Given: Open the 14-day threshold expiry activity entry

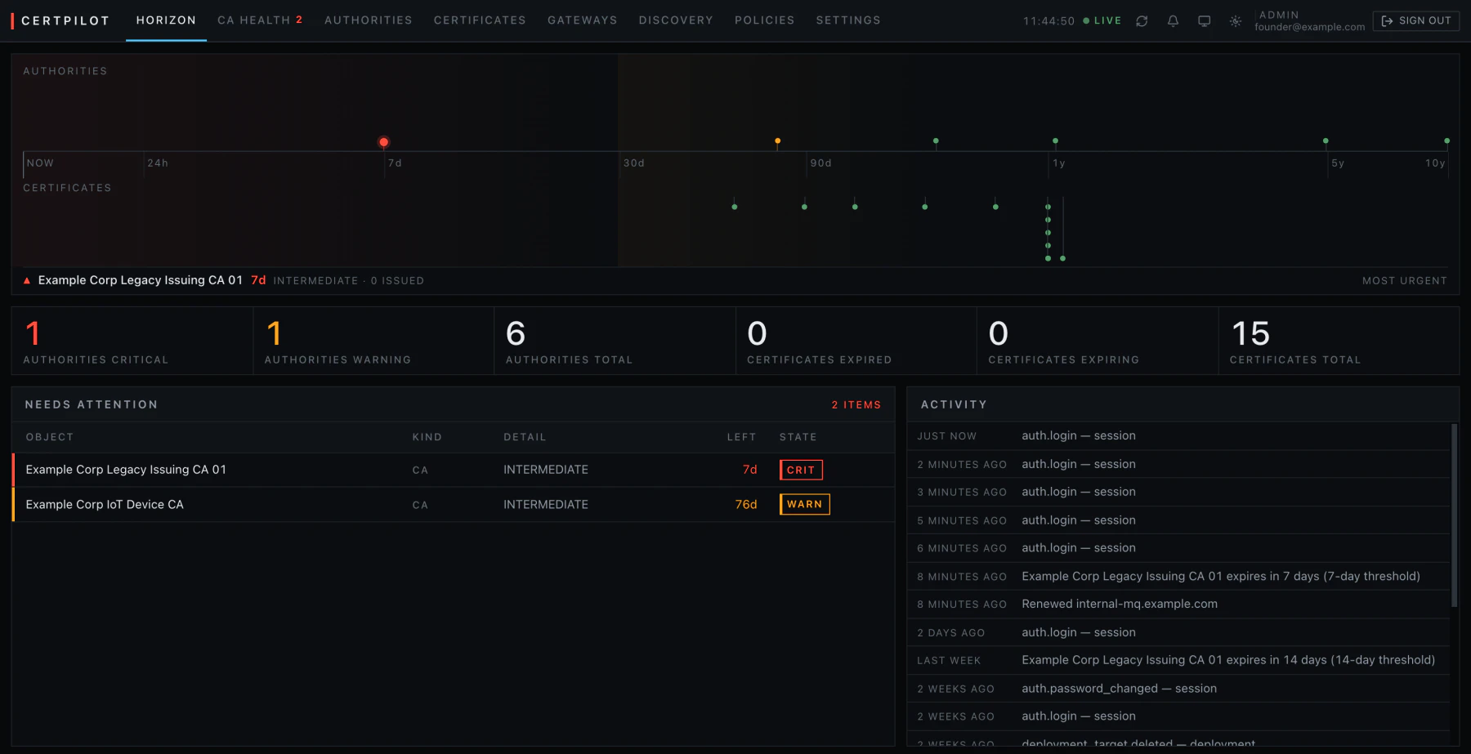Looking at the screenshot, I should tap(1178, 660).
